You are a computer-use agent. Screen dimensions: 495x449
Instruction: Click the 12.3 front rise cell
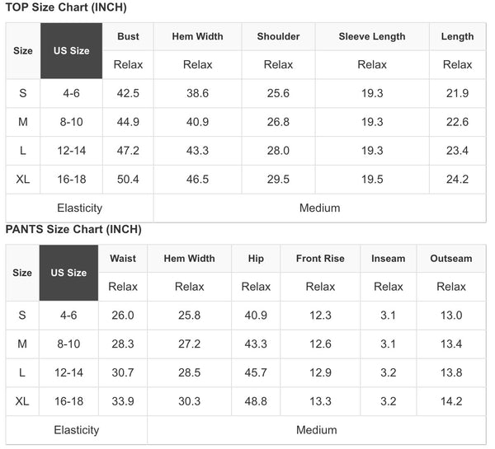click(x=320, y=316)
